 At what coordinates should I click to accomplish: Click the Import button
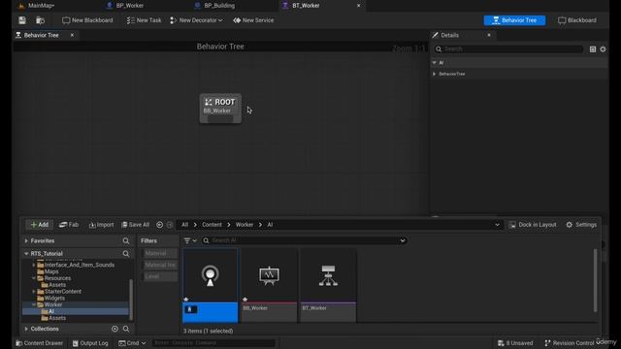pos(101,225)
